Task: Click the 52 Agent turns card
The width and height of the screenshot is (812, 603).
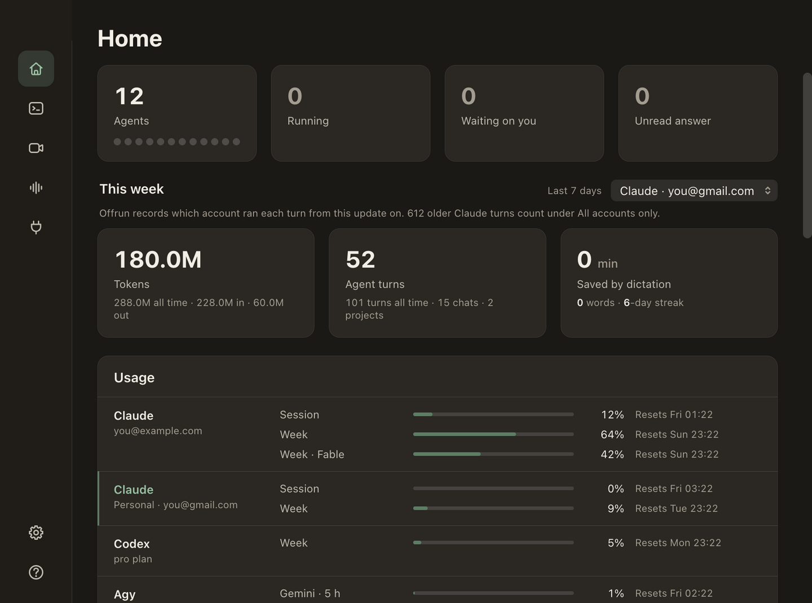Action: click(438, 283)
